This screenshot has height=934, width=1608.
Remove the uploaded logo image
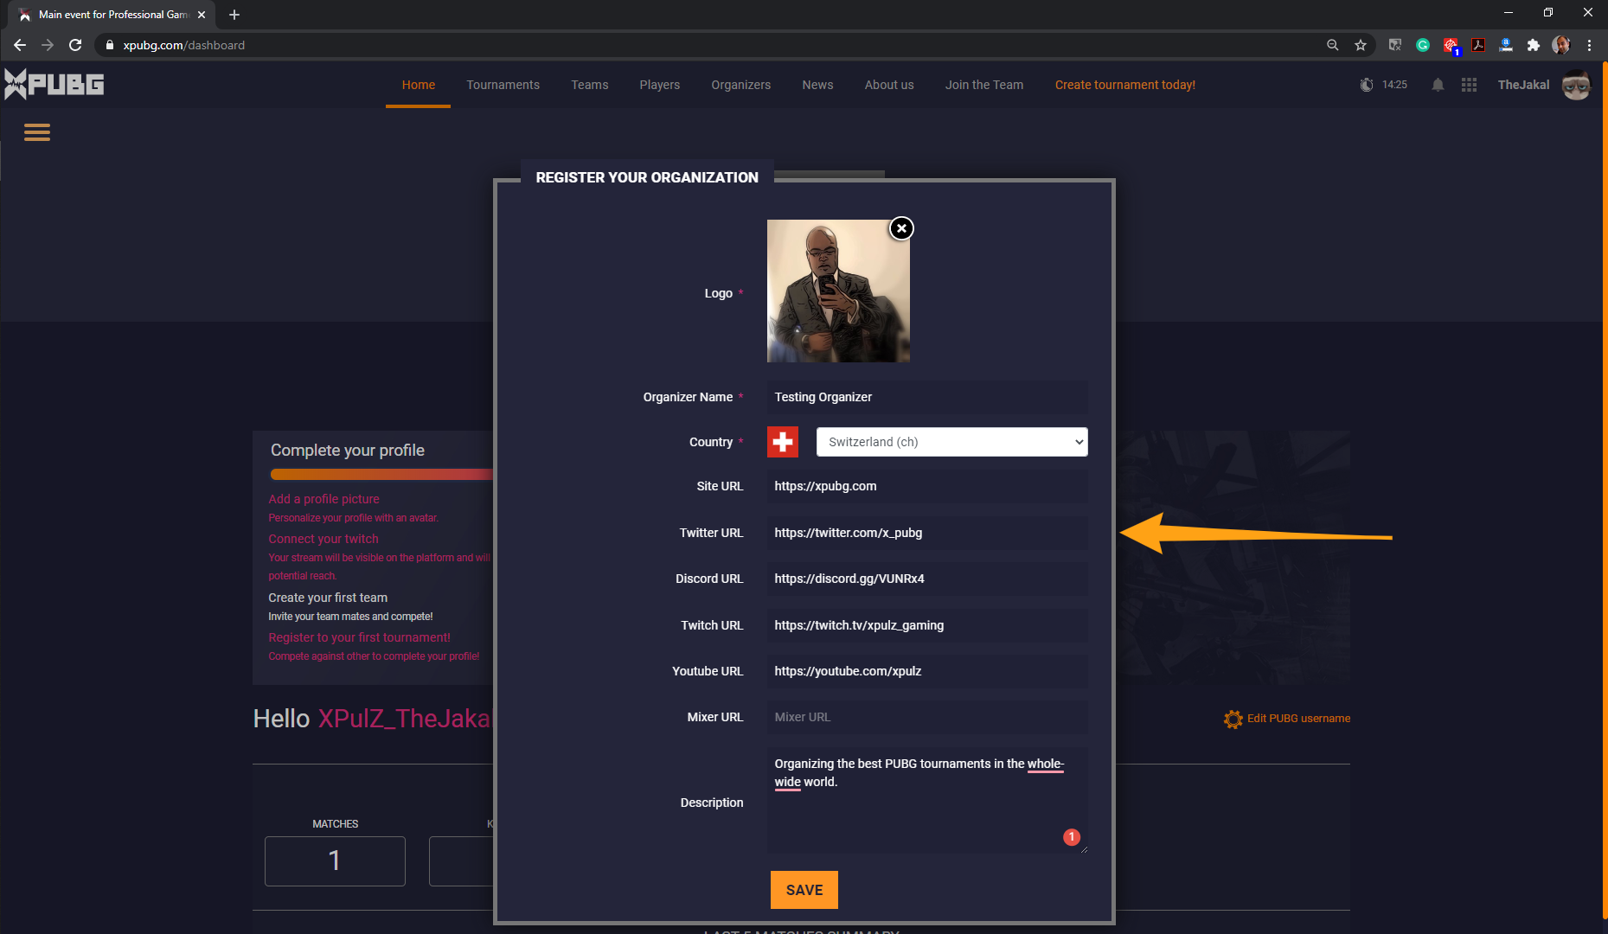901,228
